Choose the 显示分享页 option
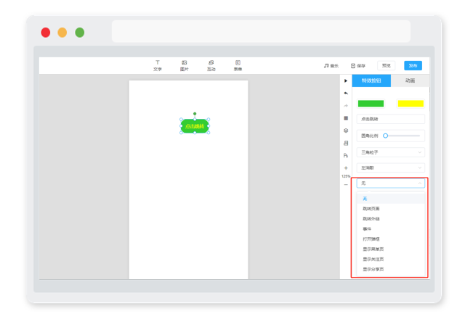465x319 pixels. click(391, 269)
